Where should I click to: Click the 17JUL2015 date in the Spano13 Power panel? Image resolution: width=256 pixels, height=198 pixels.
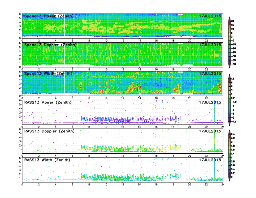point(210,16)
